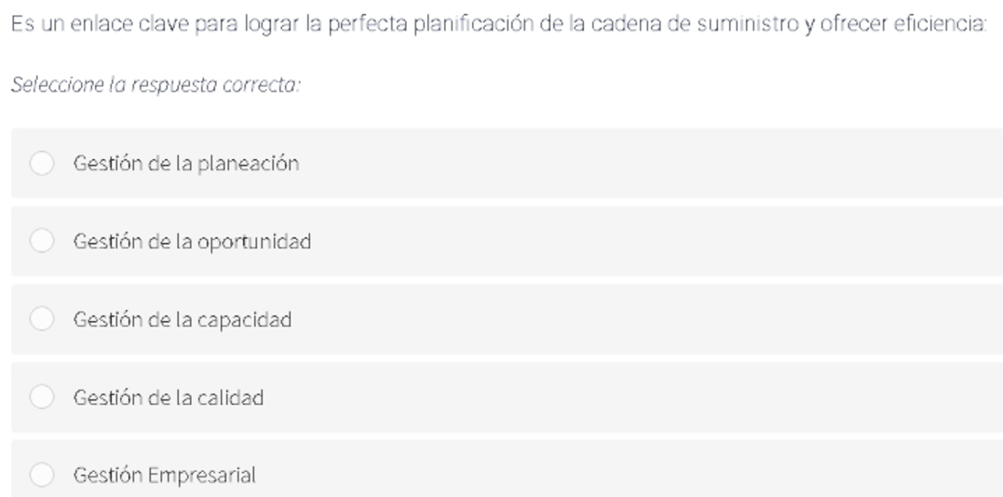Choose the 'Gestión de la capacidad' radio button
This screenshot has height=497, width=1003.
(x=42, y=318)
